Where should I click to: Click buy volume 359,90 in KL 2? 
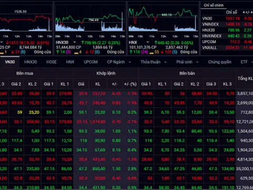point(33,122)
